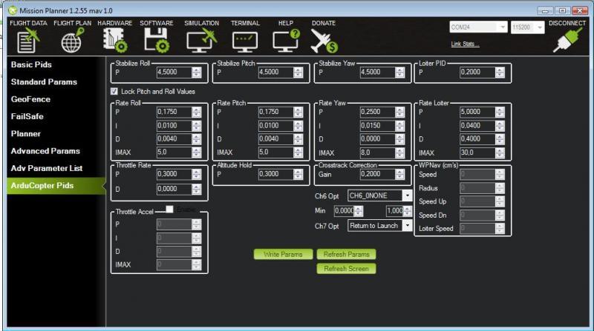Image resolution: width=594 pixels, height=331 pixels.
Task: Click the Refresh Screen button
Action: tap(347, 269)
